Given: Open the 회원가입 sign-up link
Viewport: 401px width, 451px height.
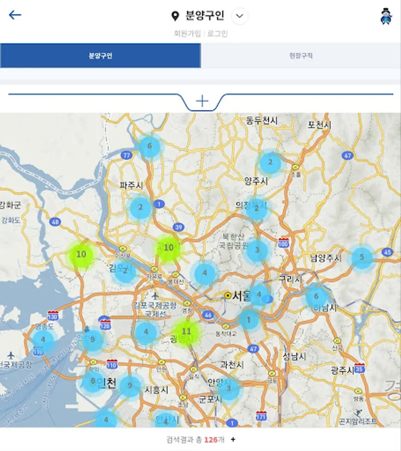Looking at the screenshot, I should coord(187,34).
